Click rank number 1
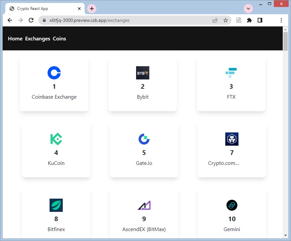This screenshot has height=241, width=291. 54,86
